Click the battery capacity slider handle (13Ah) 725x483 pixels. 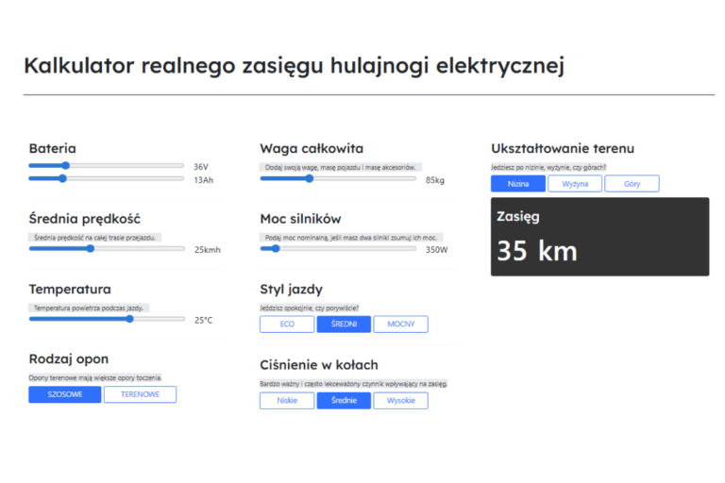coord(62,178)
